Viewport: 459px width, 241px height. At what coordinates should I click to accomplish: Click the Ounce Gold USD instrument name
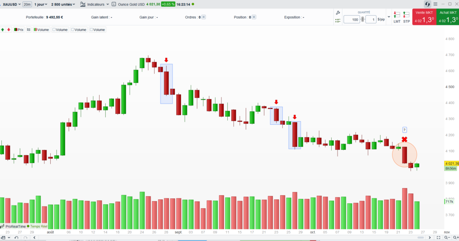tap(131, 4)
